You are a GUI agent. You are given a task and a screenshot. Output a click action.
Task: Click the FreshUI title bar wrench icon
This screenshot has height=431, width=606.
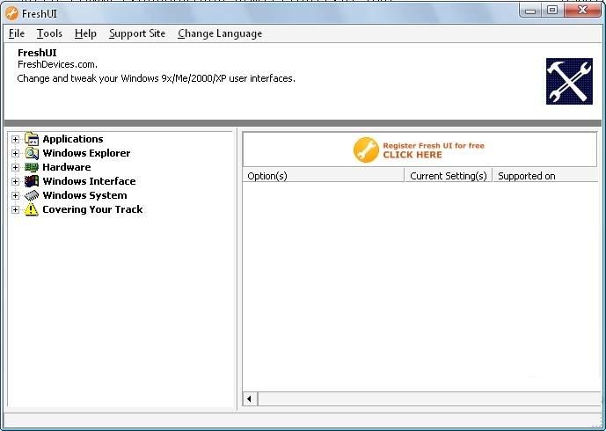point(11,13)
